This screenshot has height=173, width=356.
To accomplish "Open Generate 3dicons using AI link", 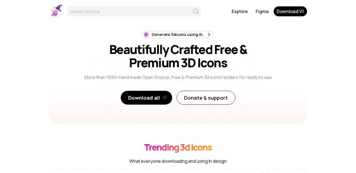I will 178,35.
